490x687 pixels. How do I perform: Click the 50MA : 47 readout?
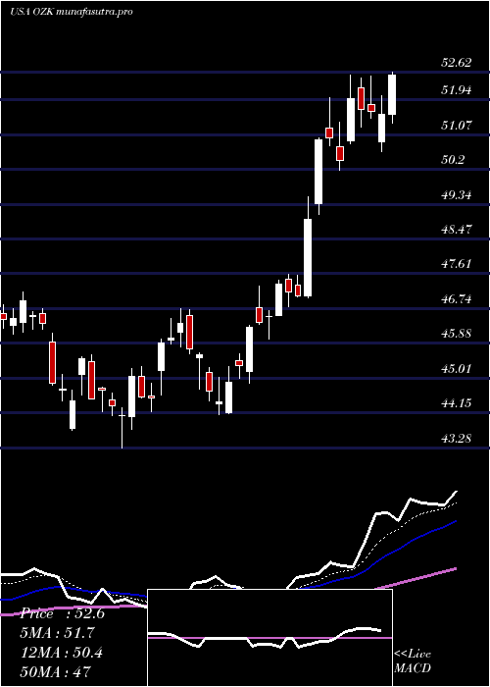(55, 671)
